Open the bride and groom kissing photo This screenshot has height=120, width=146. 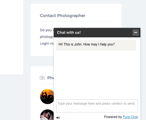pyautogui.click(x=47, y=115)
